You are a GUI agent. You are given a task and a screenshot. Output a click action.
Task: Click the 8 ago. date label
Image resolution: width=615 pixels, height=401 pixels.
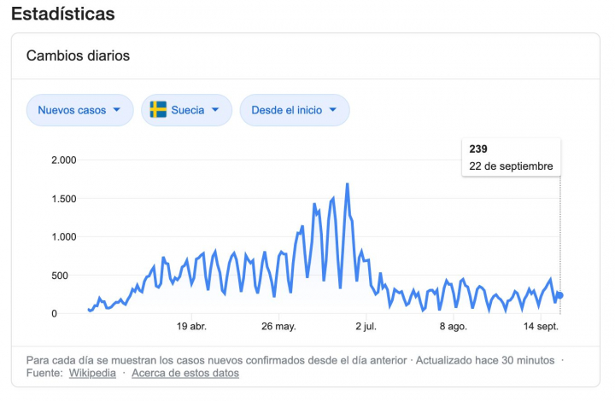[x=453, y=327]
